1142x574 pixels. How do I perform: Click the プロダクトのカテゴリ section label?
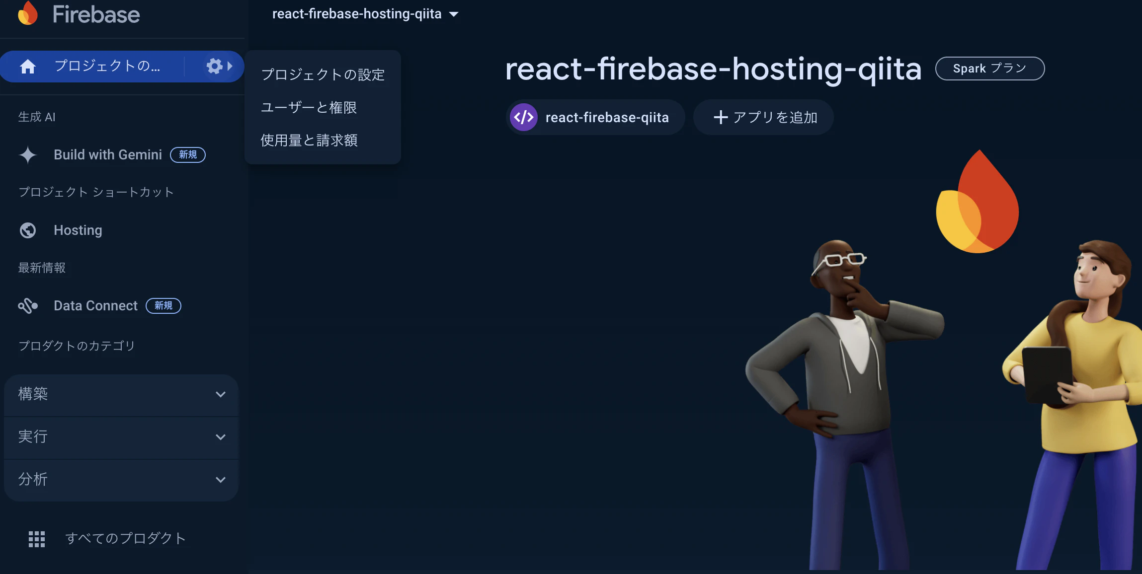coord(77,346)
